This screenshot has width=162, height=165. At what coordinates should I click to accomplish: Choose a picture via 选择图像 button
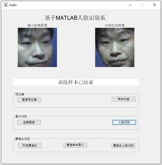click(x=29, y=122)
